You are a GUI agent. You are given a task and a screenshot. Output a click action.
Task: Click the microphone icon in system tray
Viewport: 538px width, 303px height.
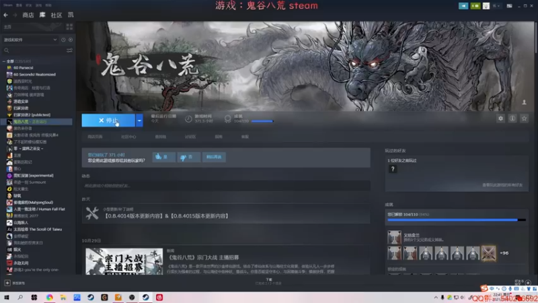pyautogui.click(x=443, y=298)
